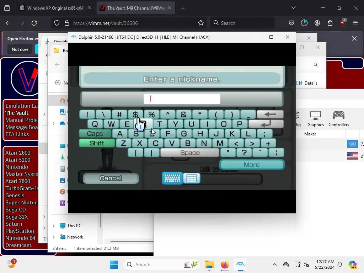Show hidden system tray icons
Screen dimensions: 364x273
[x=275, y=264]
